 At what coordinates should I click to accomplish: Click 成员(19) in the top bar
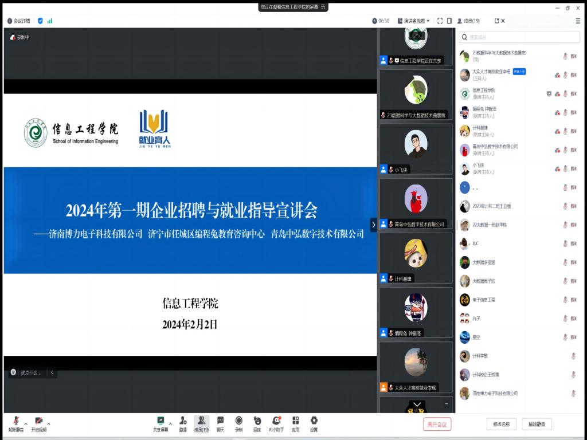pos(468,21)
